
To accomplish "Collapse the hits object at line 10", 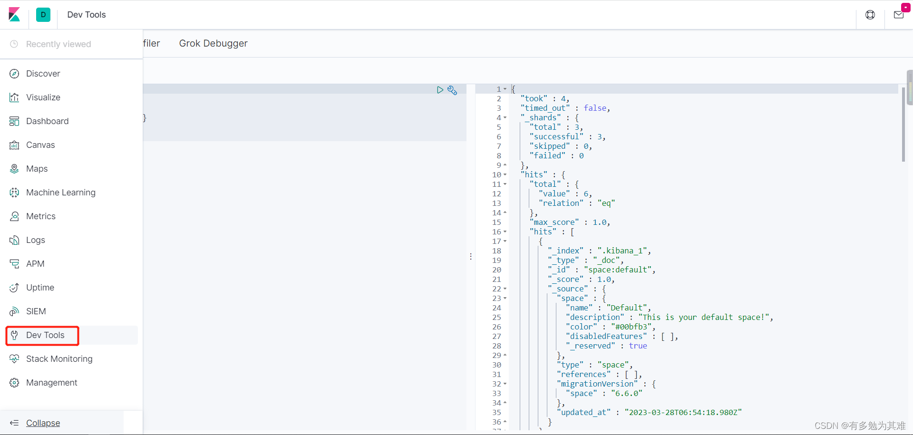I will click(x=505, y=174).
